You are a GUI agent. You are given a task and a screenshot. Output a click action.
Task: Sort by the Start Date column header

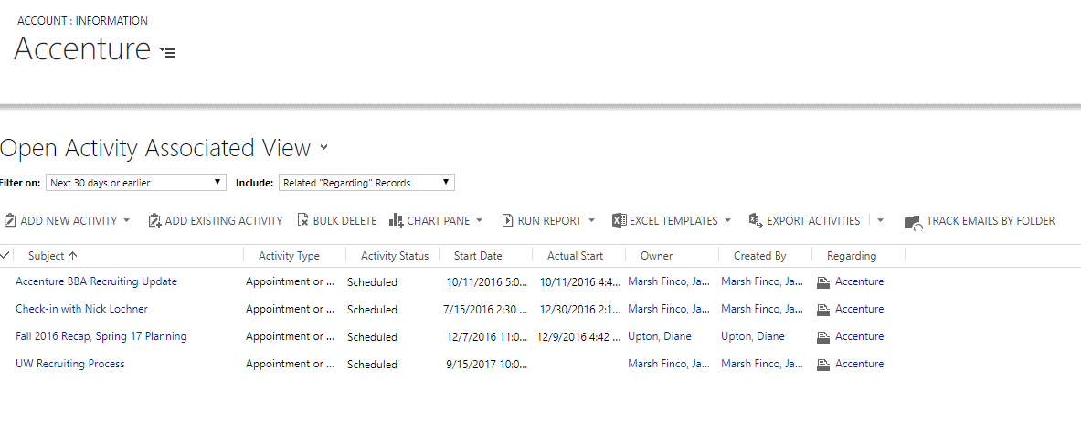[x=478, y=256]
